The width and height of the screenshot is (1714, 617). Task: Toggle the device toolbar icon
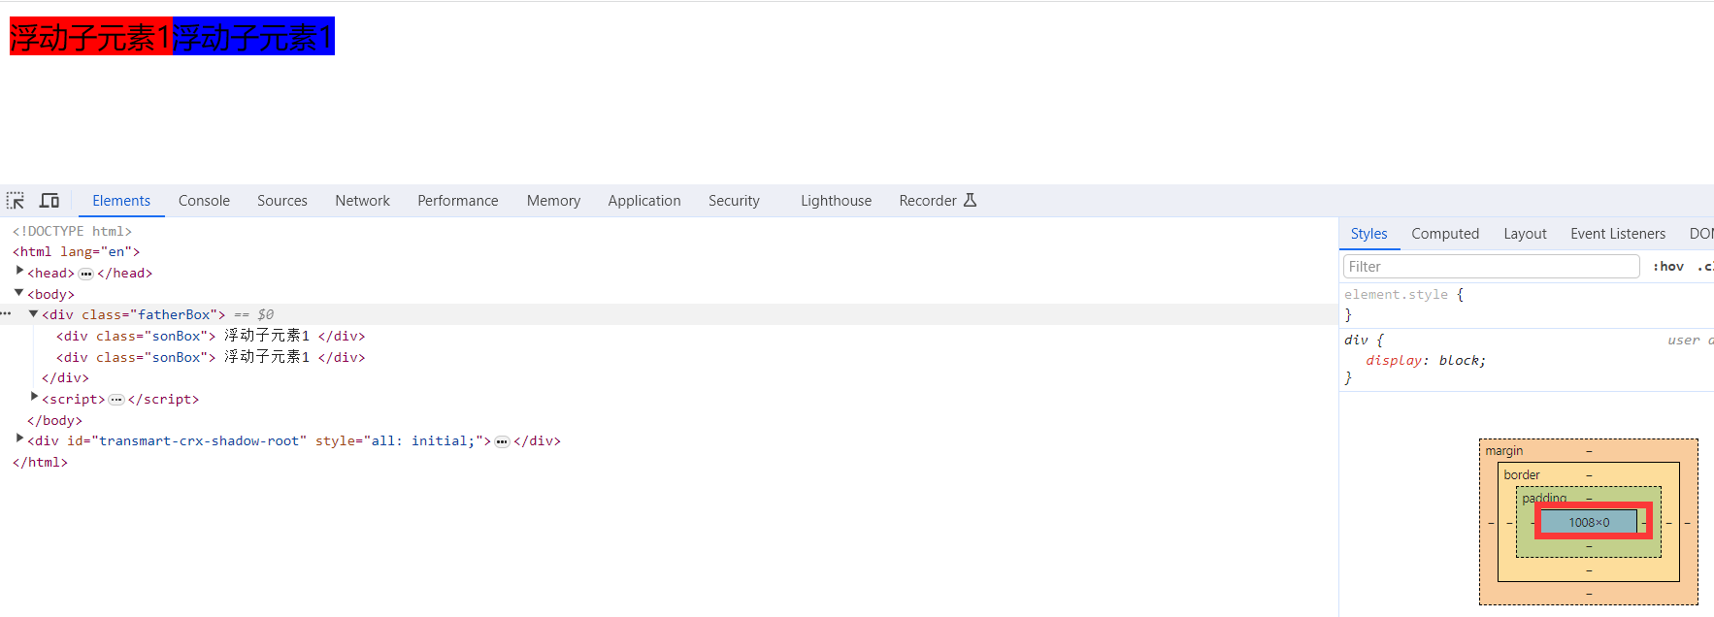point(49,201)
